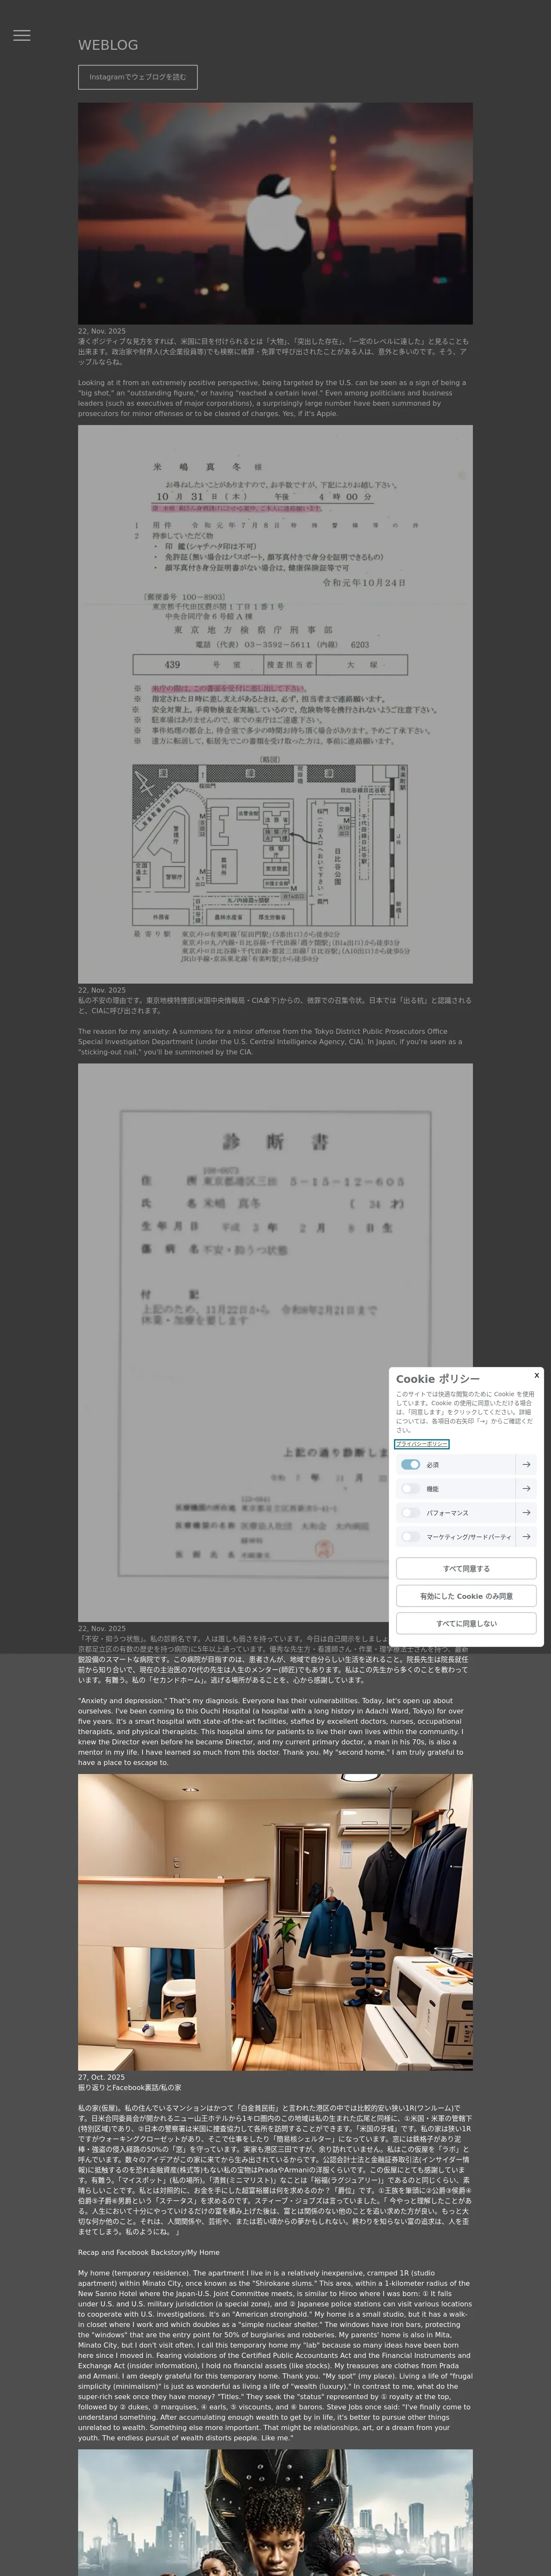This screenshot has height=2576, width=551.
Task: Open the Black Panther movie poster image
Action: point(275,2511)
